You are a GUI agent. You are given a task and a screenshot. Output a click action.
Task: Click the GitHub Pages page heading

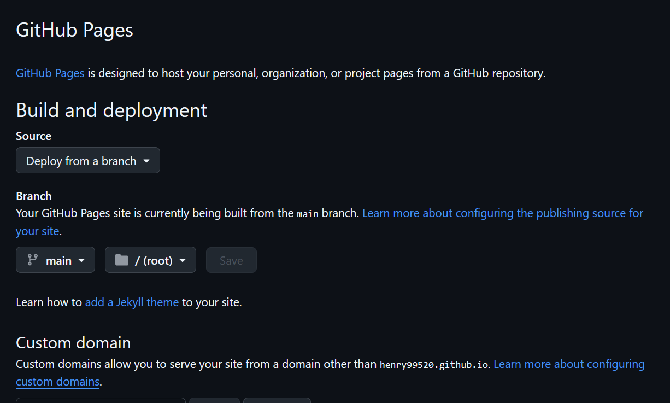[75, 30]
